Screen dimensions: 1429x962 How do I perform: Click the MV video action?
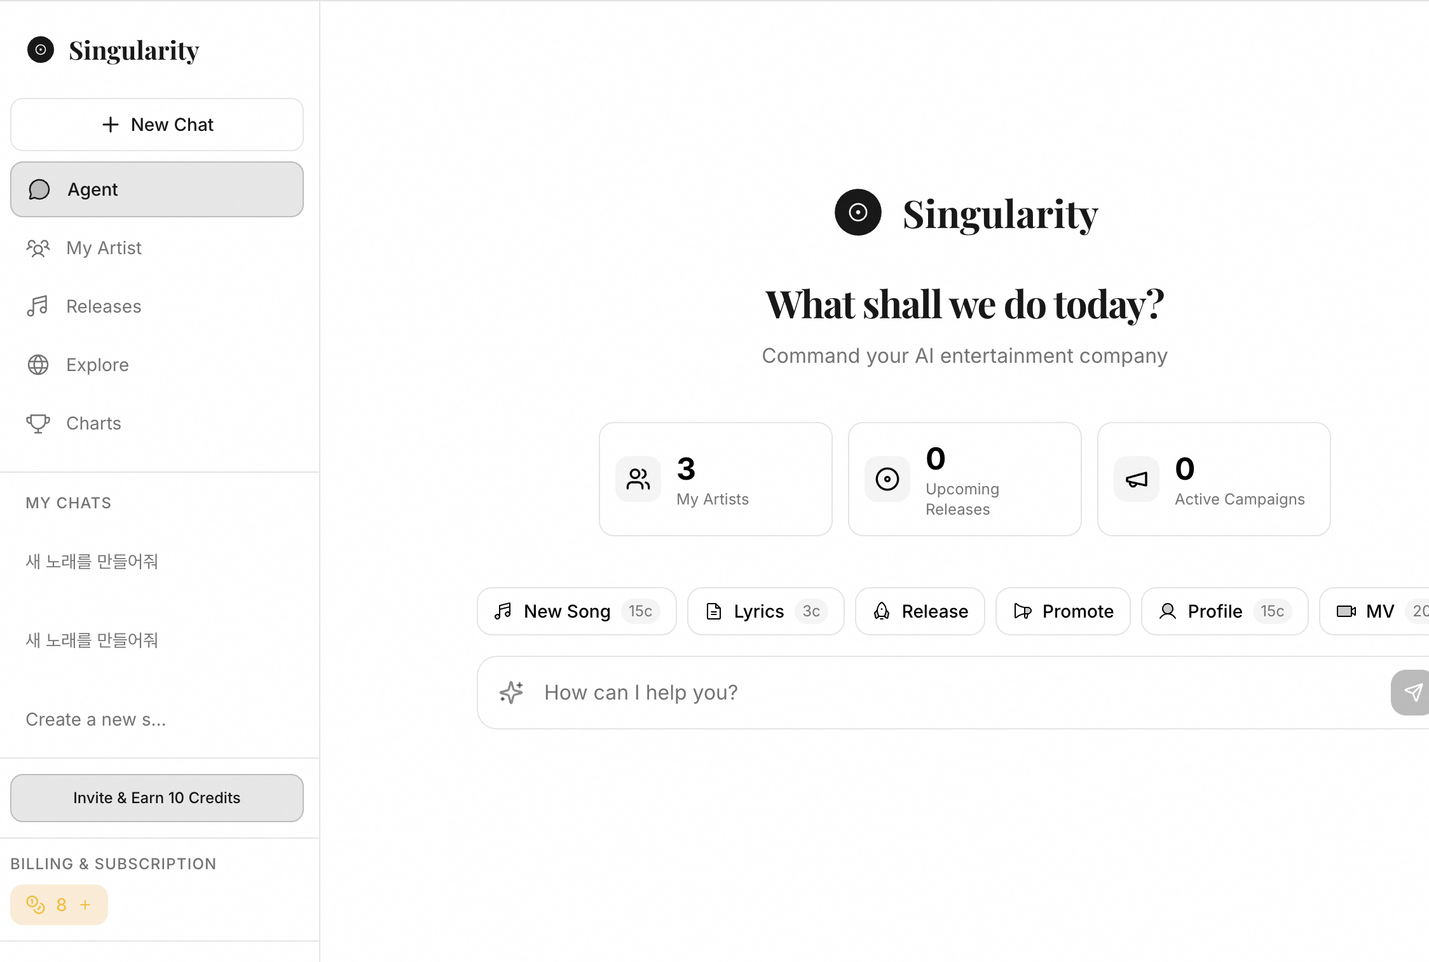[x=1377, y=611]
